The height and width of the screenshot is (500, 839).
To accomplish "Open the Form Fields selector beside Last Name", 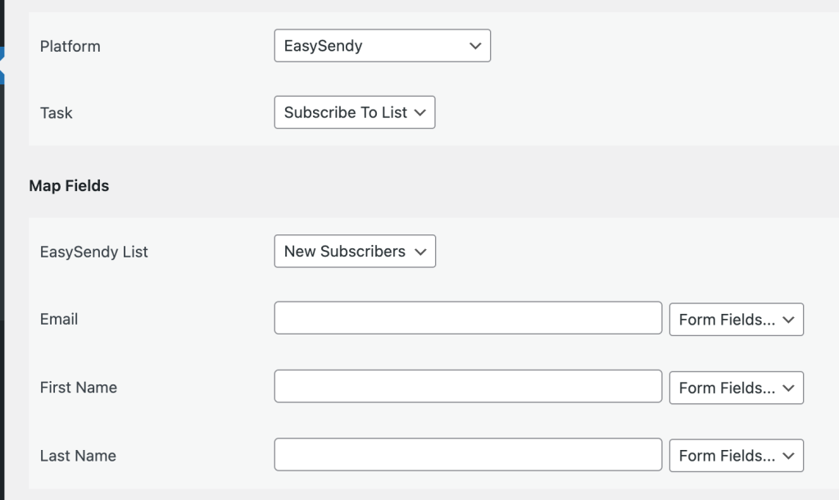I will click(x=735, y=456).
